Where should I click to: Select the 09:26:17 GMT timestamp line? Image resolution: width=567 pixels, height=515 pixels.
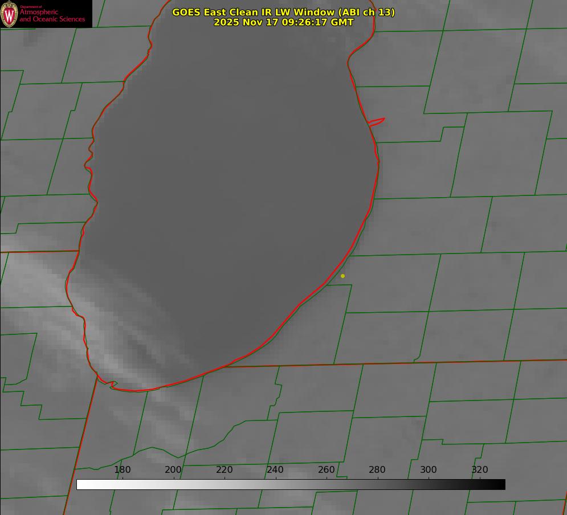click(283, 22)
